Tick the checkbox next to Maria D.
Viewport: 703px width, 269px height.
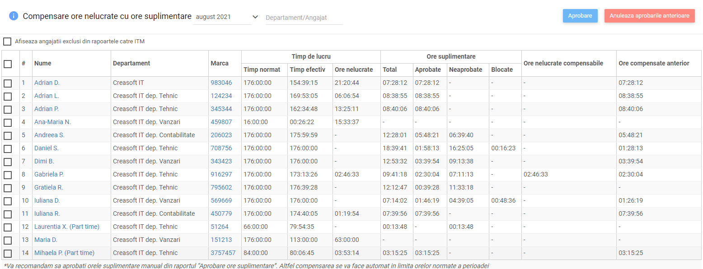click(8, 240)
